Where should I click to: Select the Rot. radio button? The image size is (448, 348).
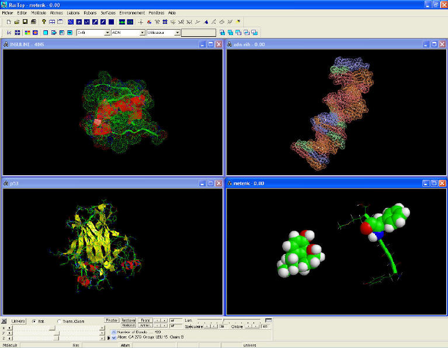point(34,321)
